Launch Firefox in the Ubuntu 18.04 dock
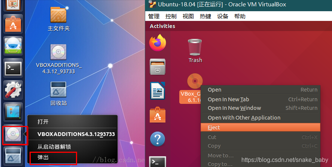The height and width of the screenshot is (167, 332). coord(157,43)
